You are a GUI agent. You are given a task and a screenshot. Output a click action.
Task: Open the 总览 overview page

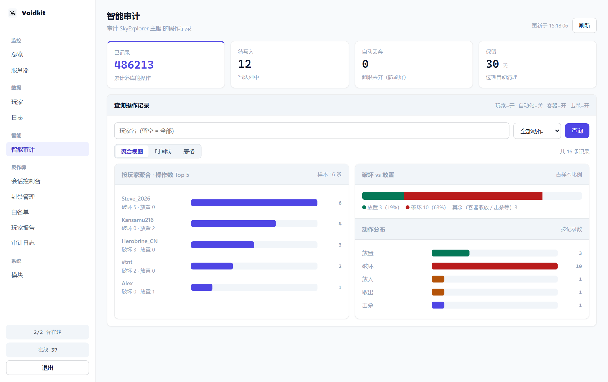[47, 54]
